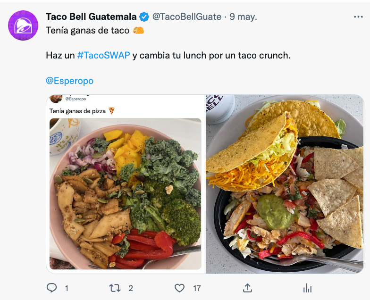Image resolution: width=370 pixels, height=300 pixels.
Task: Click the Taco Bell Guatemala account name
Action: pyautogui.click(x=91, y=17)
